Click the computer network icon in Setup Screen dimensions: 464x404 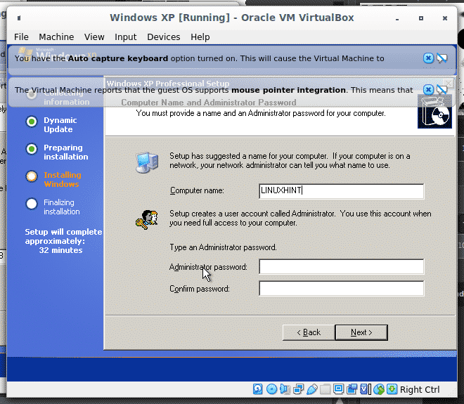pos(147,163)
